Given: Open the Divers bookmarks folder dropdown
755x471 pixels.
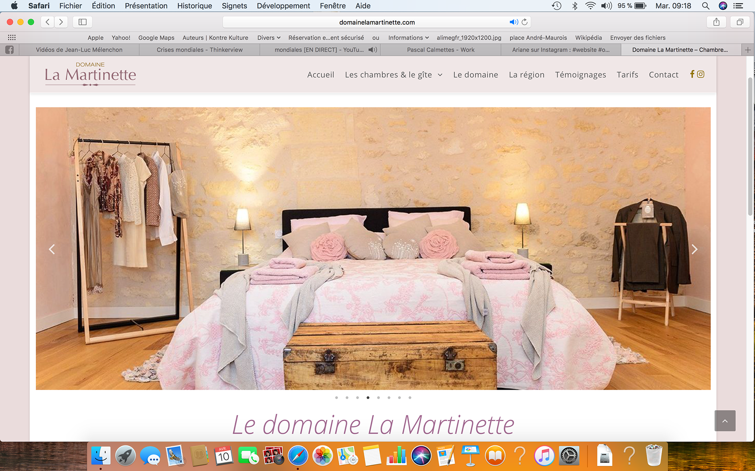Looking at the screenshot, I should pyautogui.click(x=269, y=38).
